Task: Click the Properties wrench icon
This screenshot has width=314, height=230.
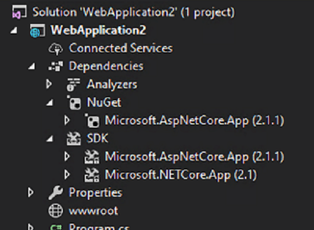Action: pos(55,192)
